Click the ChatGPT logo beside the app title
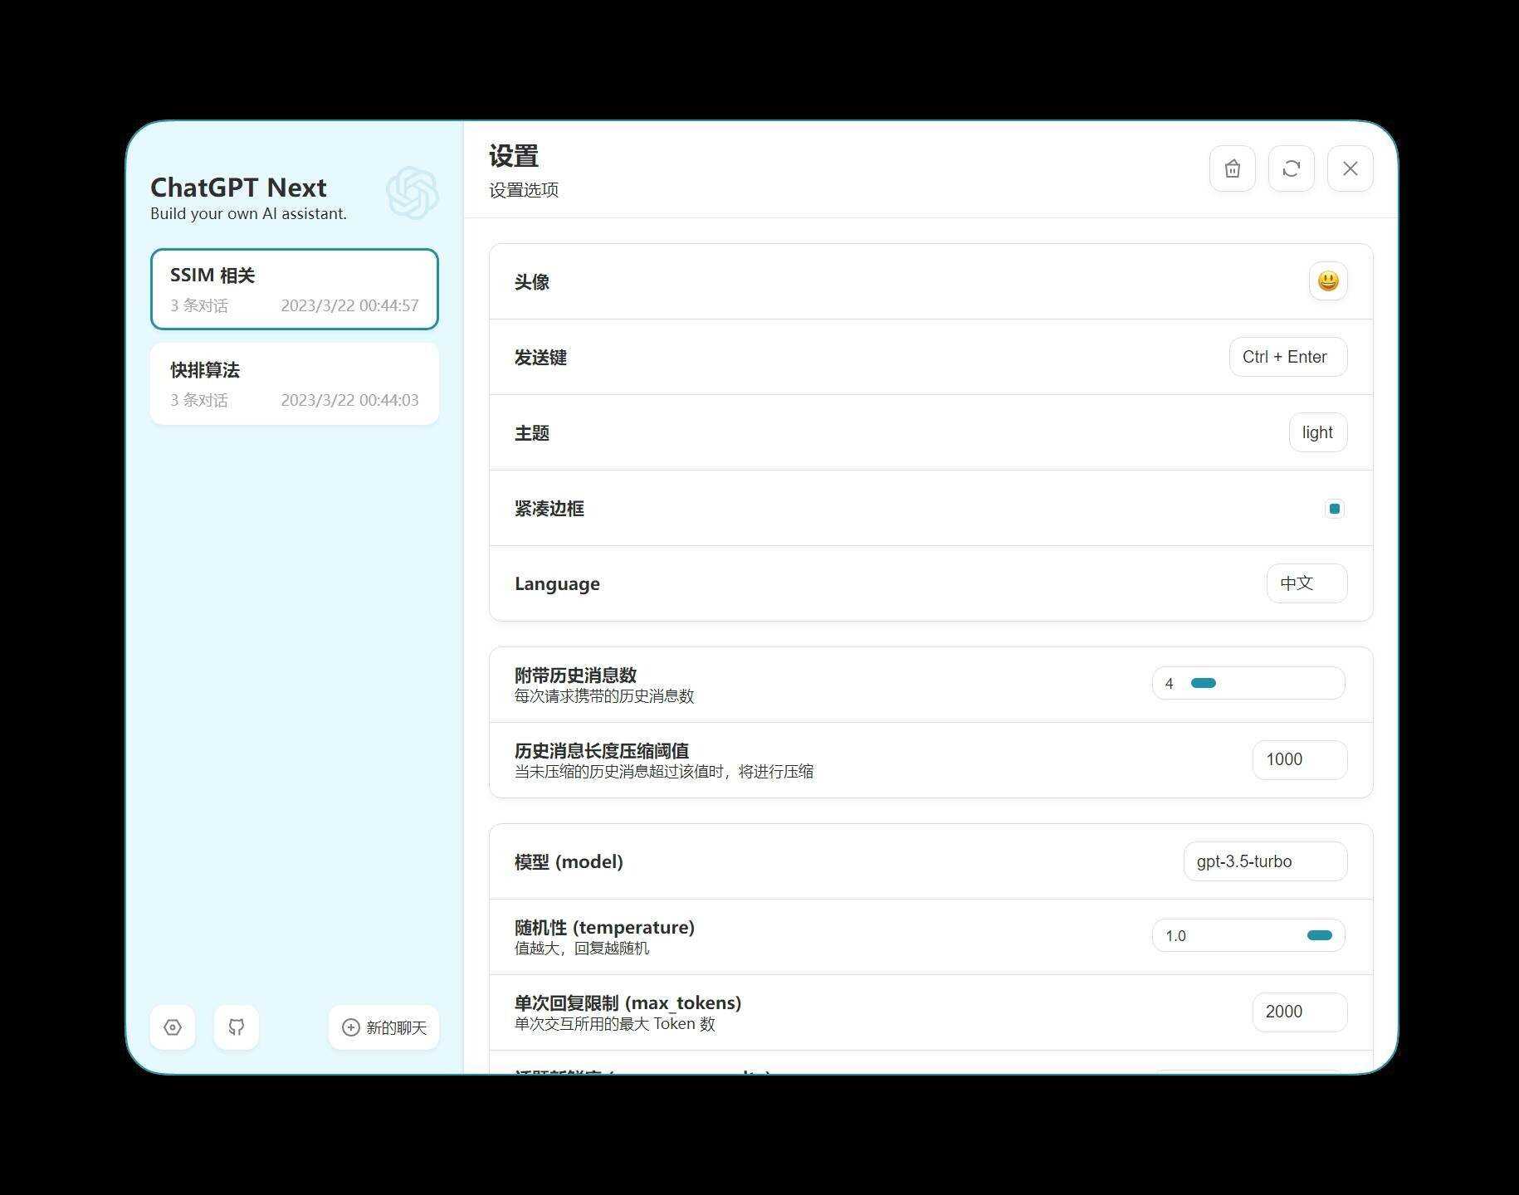Screen dimensions: 1519x1195 tap(413, 192)
